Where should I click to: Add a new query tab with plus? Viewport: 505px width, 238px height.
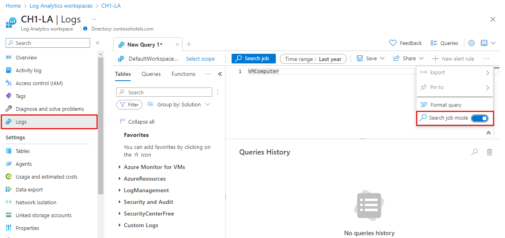(189, 45)
